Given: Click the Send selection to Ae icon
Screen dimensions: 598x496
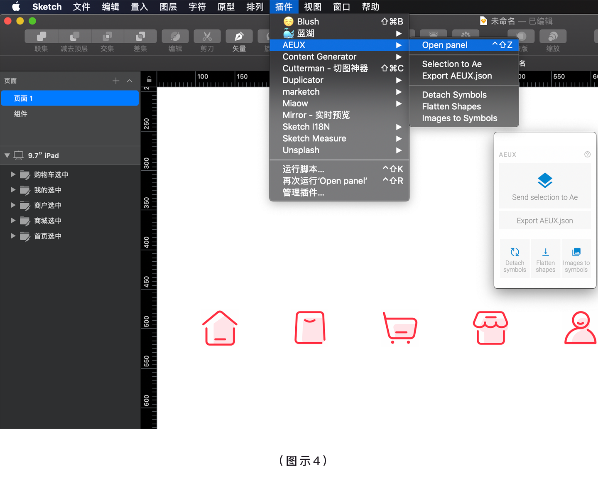Looking at the screenshot, I should tap(545, 181).
